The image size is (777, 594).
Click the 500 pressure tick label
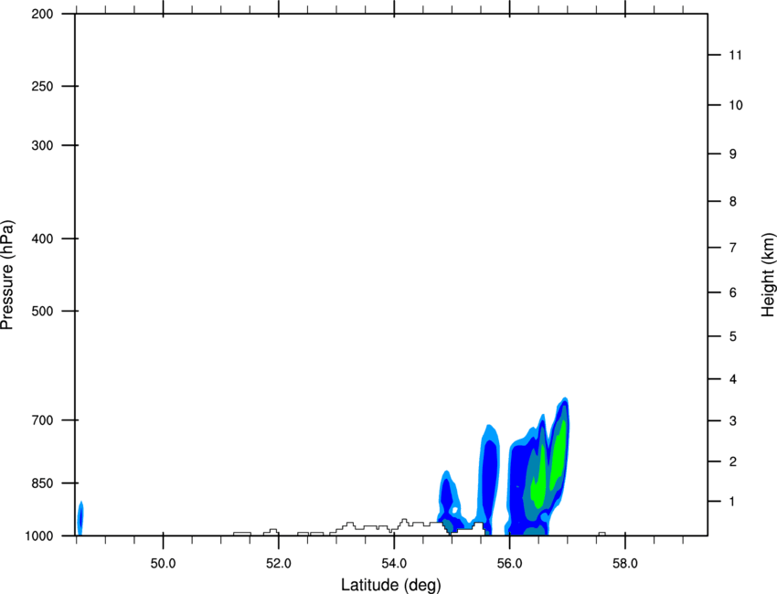43,311
